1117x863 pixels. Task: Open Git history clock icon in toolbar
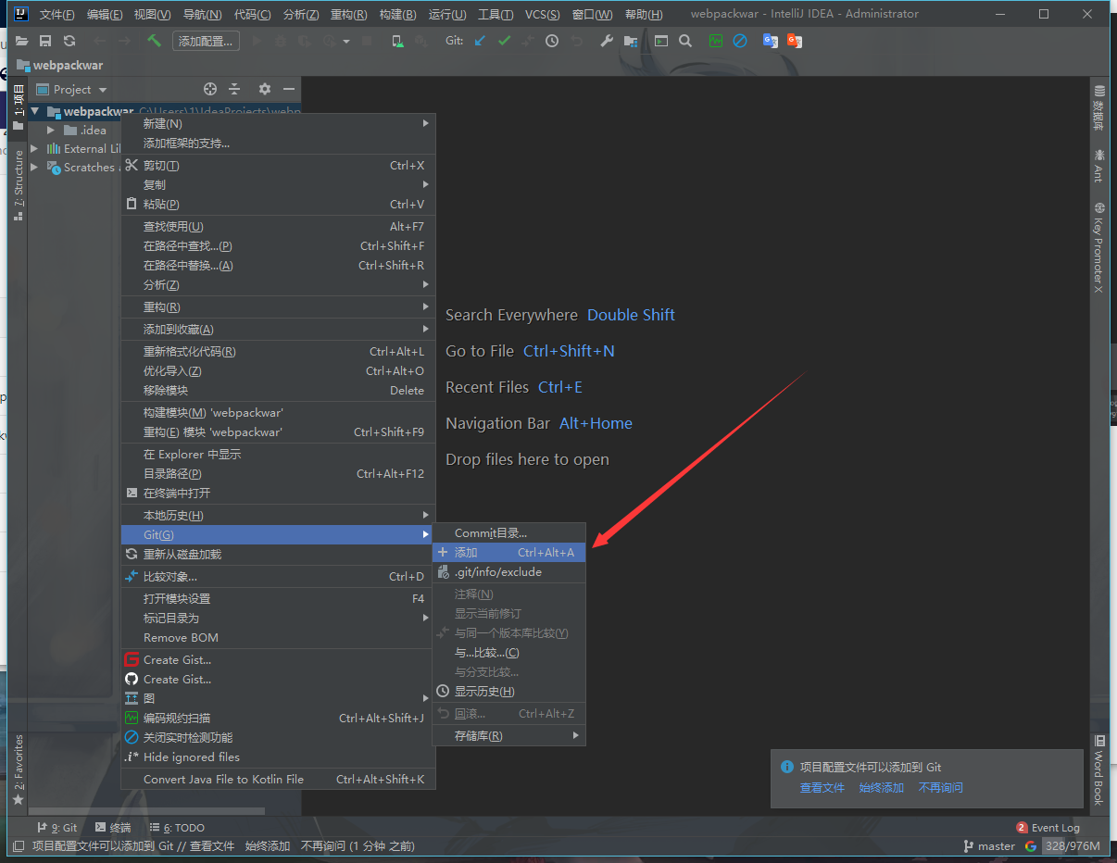552,41
